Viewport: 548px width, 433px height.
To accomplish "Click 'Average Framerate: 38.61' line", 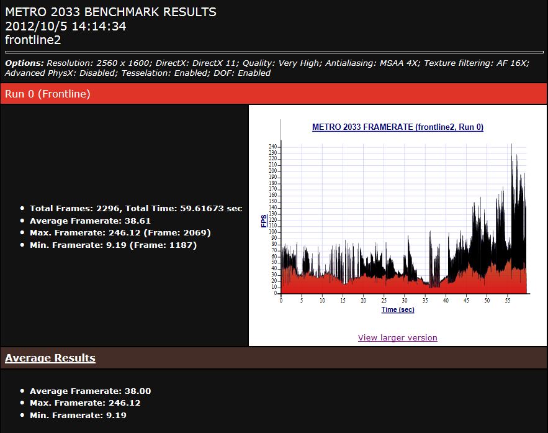I will click(90, 221).
